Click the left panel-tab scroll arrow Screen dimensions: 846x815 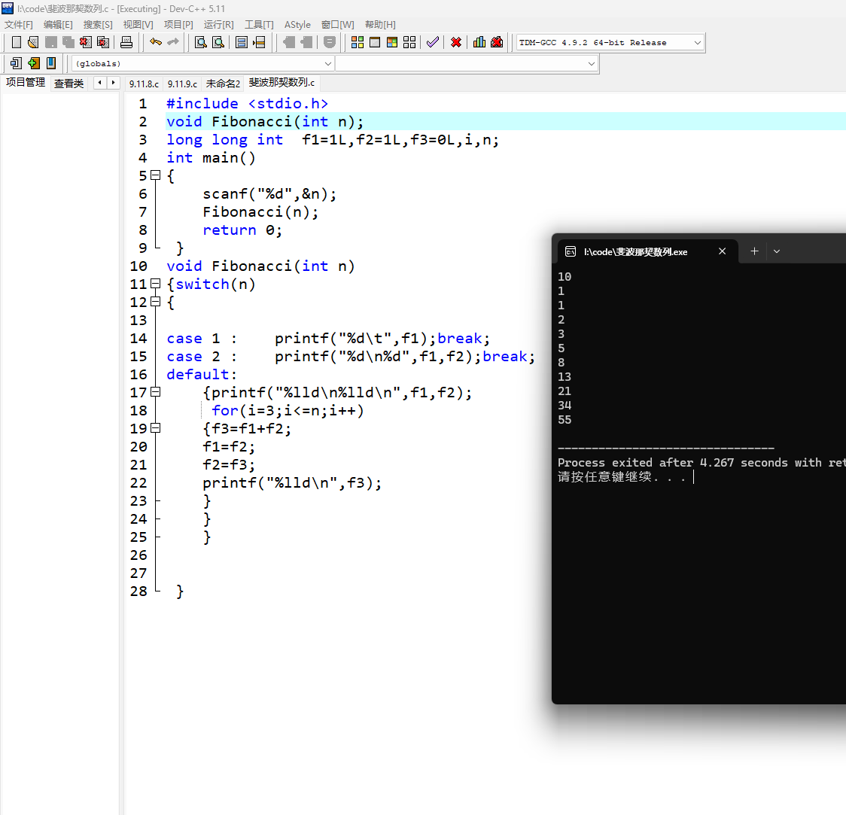(x=100, y=83)
